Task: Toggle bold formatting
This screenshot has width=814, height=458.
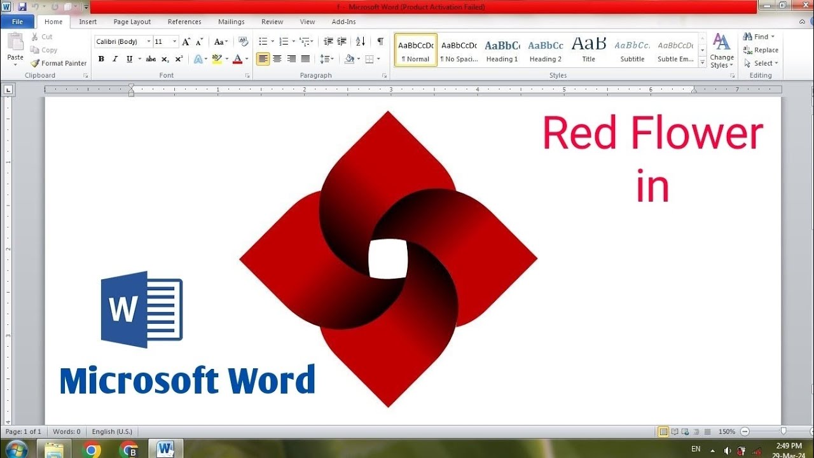Action: tap(101, 59)
